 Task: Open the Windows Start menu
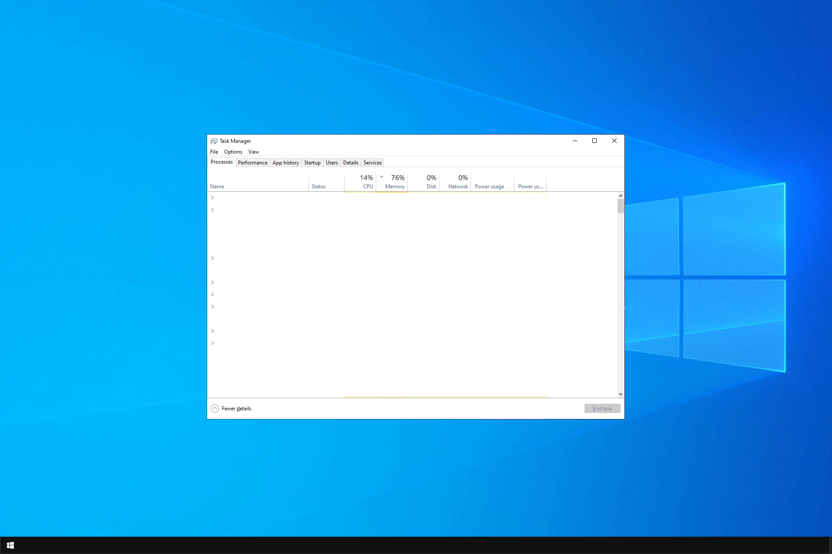coord(10,545)
